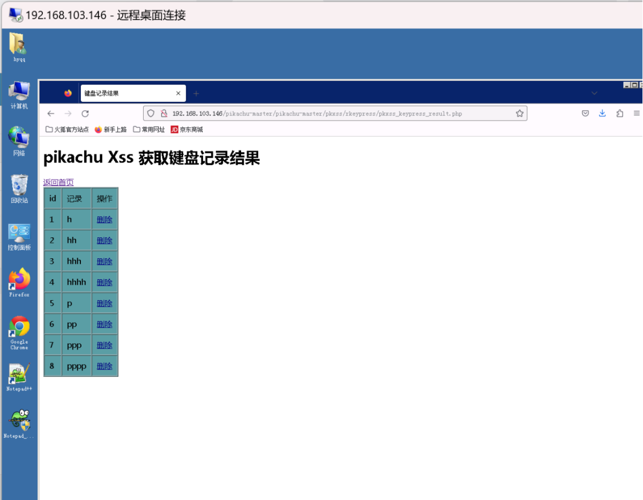This screenshot has width=643, height=500.
Task: Delete record 1 using its 删除 link
Action: [104, 219]
